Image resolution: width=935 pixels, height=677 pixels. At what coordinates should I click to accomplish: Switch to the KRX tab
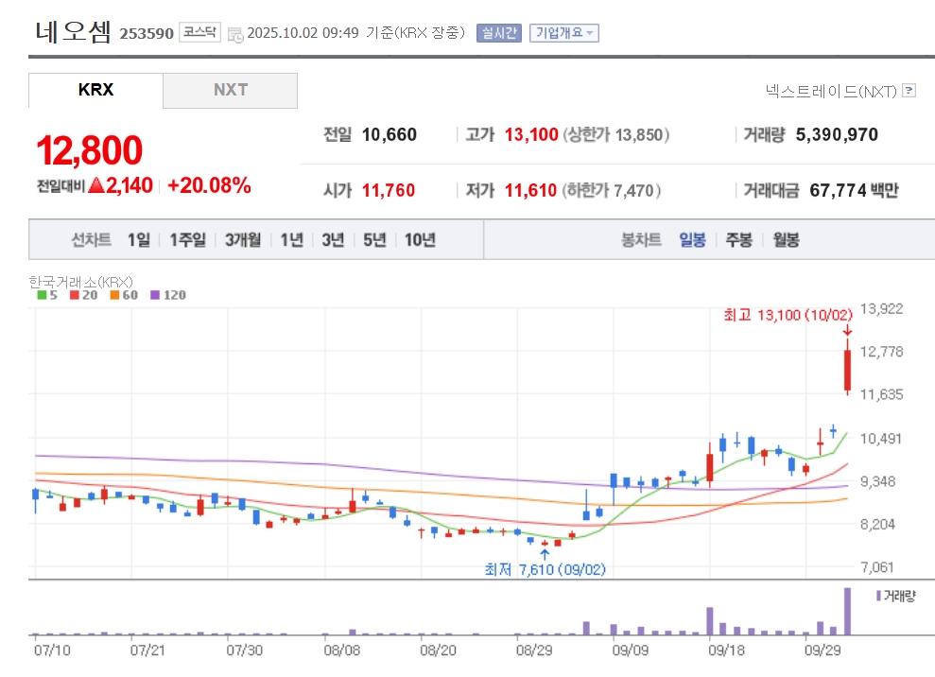click(95, 91)
